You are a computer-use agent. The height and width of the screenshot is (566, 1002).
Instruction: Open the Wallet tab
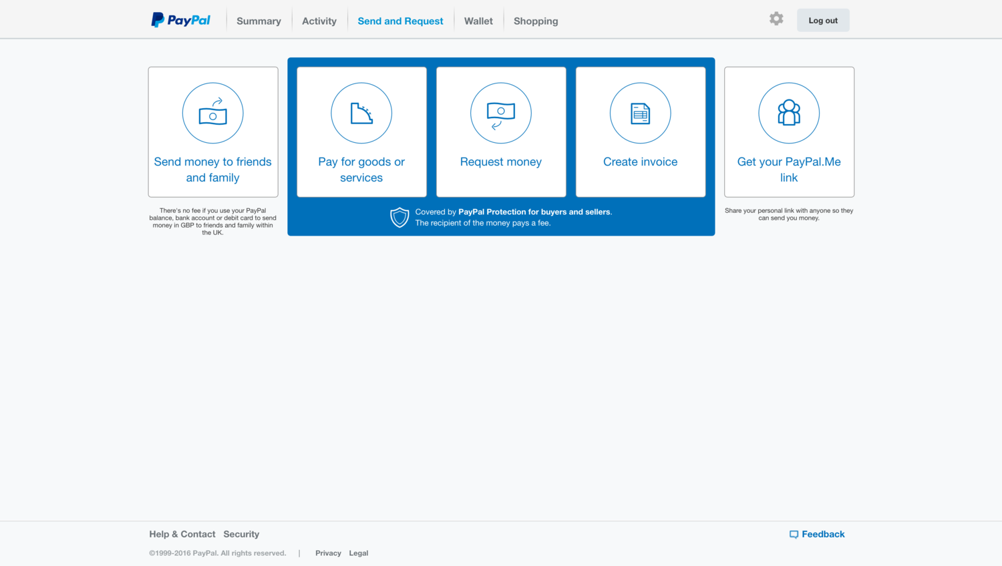tap(478, 21)
